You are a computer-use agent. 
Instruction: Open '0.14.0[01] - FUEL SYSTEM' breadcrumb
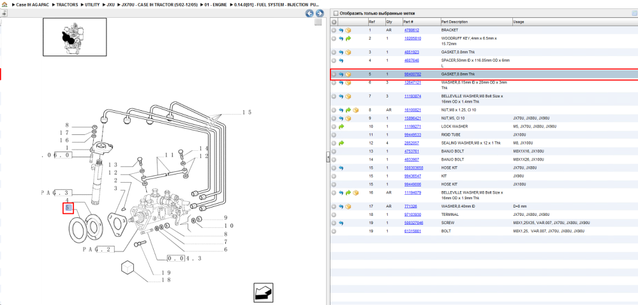click(x=277, y=4)
